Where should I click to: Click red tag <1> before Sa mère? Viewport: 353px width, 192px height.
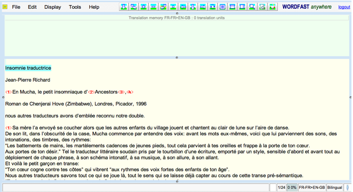8,128
